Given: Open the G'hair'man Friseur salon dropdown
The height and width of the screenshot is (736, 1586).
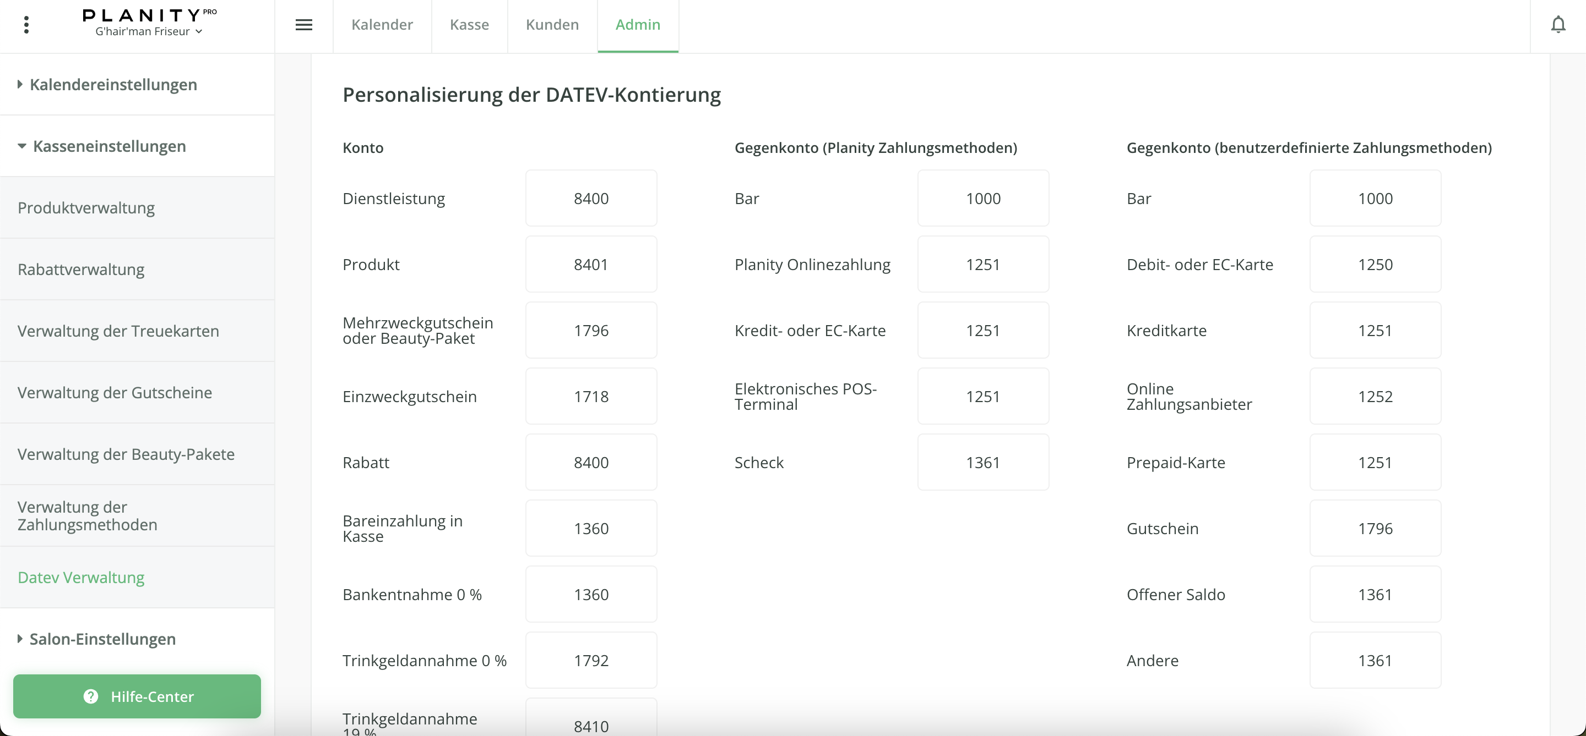Looking at the screenshot, I should pyautogui.click(x=148, y=31).
